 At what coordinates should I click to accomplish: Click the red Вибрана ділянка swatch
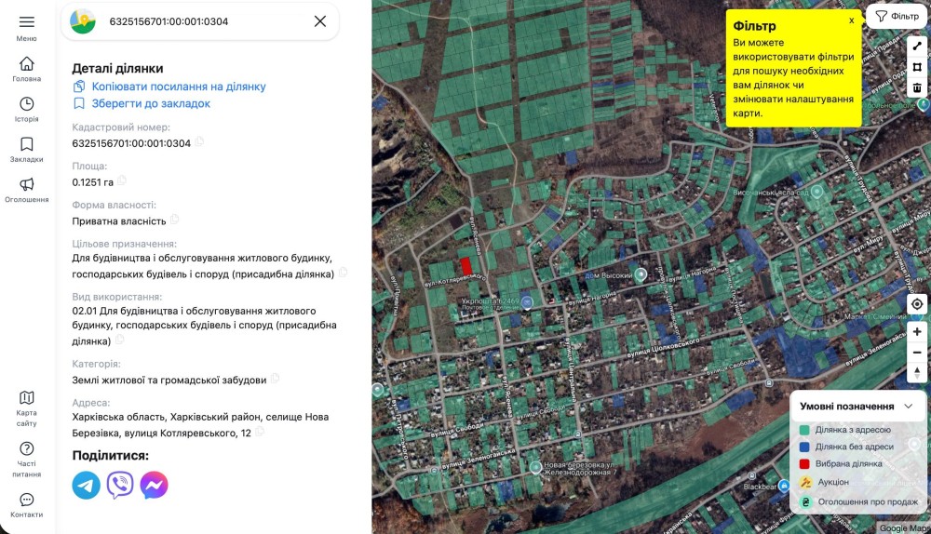[x=804, y=464]
